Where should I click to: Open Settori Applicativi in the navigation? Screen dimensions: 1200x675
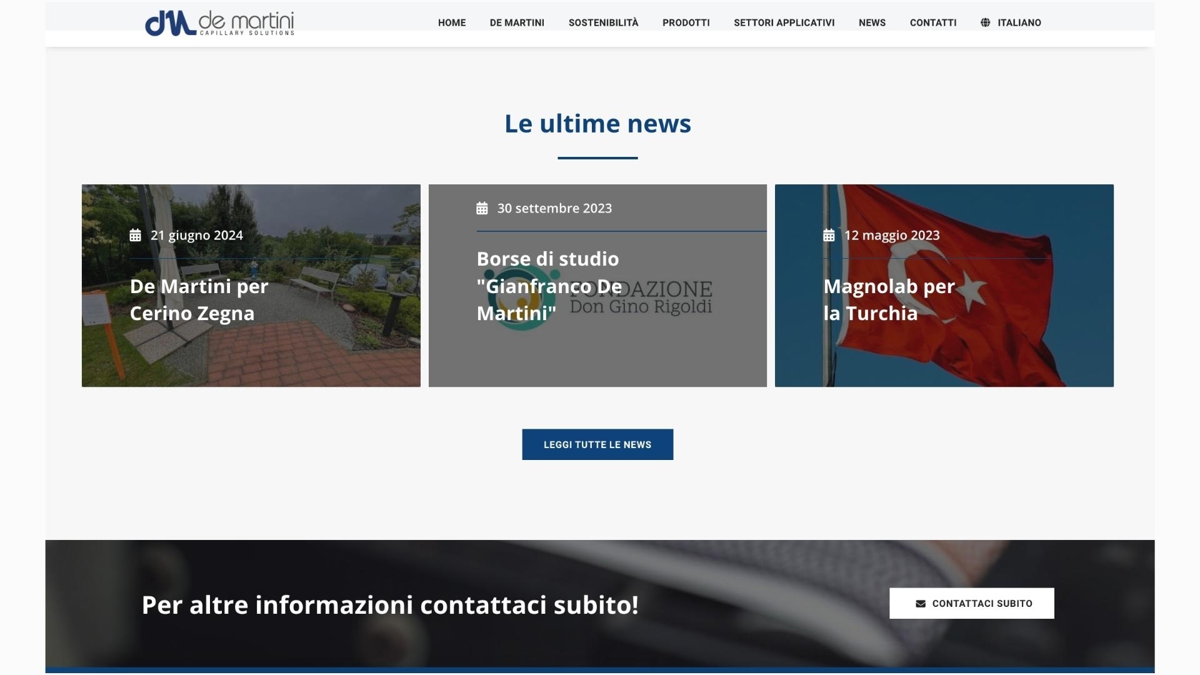(x=784, y=22)
